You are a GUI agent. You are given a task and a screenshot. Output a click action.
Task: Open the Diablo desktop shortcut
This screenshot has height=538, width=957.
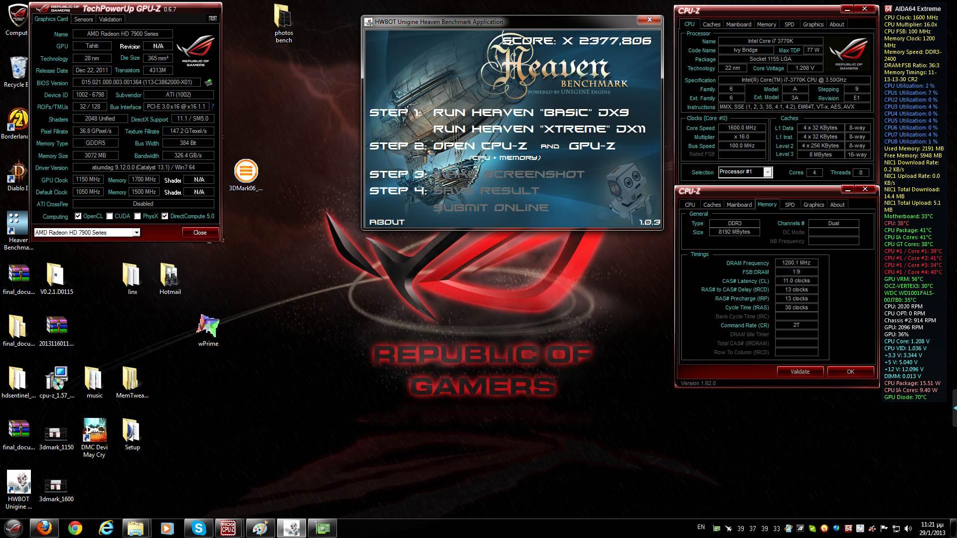tap(18, 176)
